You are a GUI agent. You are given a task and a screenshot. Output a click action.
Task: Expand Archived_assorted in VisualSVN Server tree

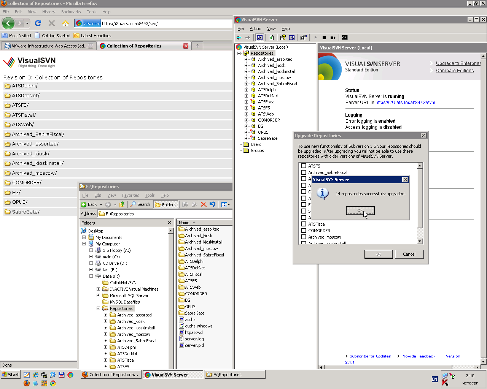(246, 59)
